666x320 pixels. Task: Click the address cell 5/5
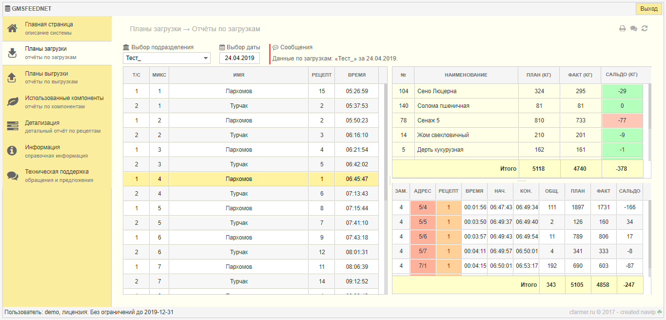pyautogui.click(x=423, y=222)
